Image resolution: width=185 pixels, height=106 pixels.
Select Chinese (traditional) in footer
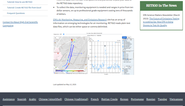point(76,99)
